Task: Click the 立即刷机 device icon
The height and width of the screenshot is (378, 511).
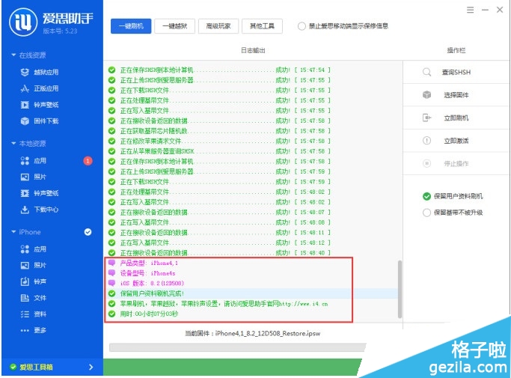Action: pyautogui.click(x=427, y=118)
